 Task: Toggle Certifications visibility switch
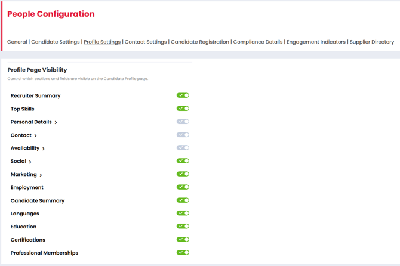coord(183,240)
